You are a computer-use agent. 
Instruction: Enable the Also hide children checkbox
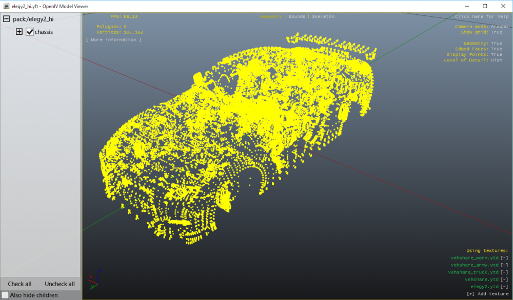point(5,295)
